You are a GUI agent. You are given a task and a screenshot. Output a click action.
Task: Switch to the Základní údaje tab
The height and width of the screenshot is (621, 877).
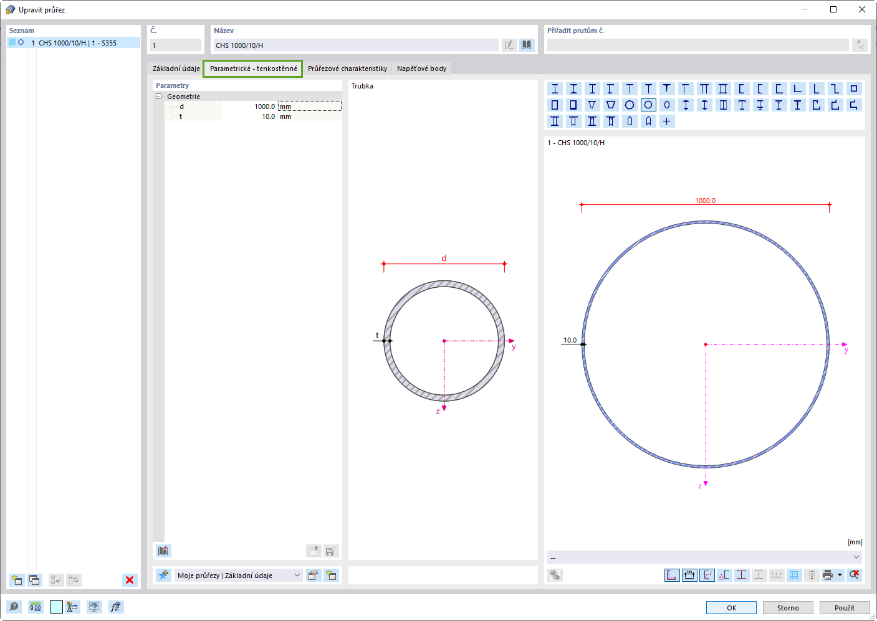(x=176, y=69)
